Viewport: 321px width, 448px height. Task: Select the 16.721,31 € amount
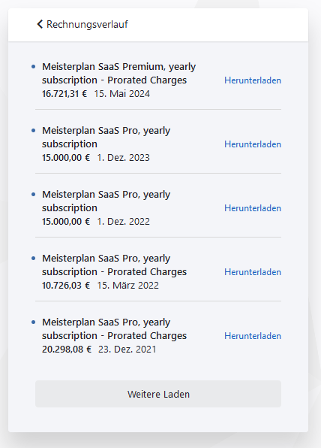[x=64, y=94]
